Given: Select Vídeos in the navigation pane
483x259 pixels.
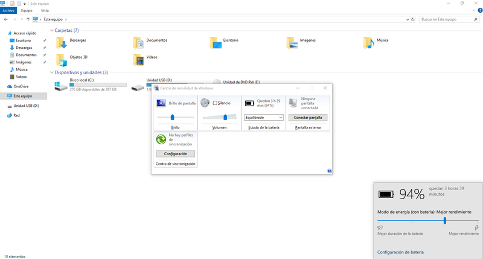Looking at the screenshot, I should pyautogui.click(x=21, y=77).
